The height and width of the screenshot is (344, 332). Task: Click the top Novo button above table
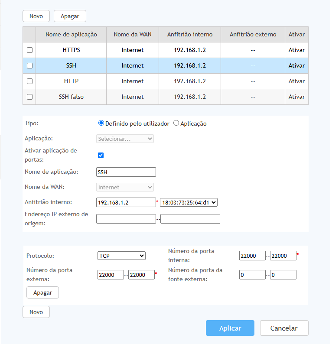pos(36,16)
